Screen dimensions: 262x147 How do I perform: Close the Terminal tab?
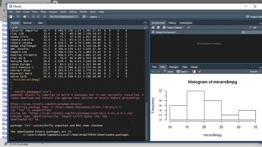[x=34, y=23]
